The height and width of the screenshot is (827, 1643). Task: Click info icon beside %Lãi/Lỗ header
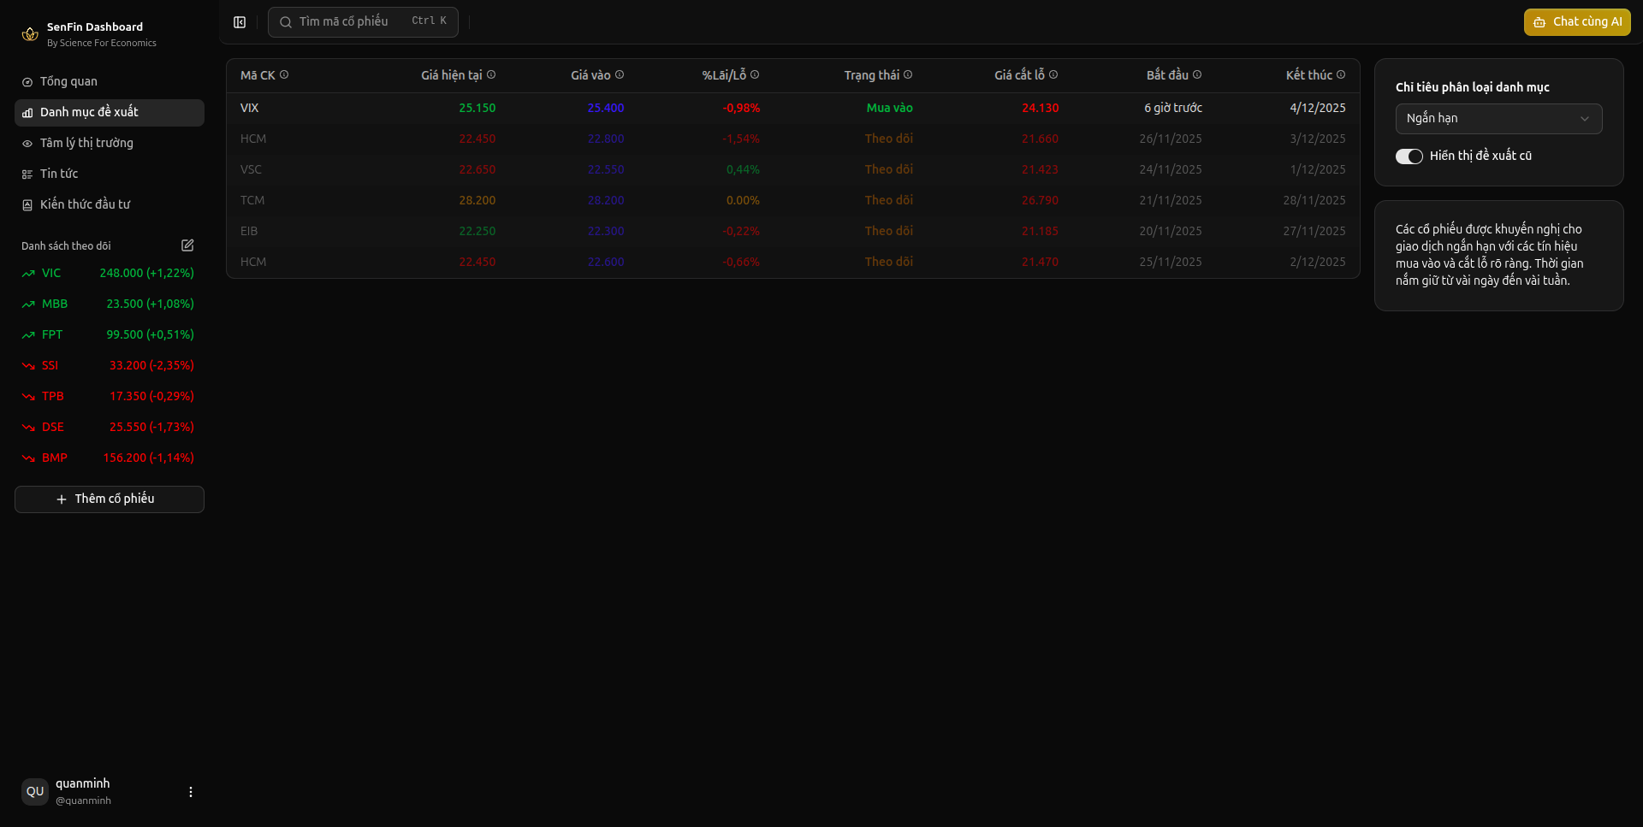pyautogui.click(x=755, y=75)
